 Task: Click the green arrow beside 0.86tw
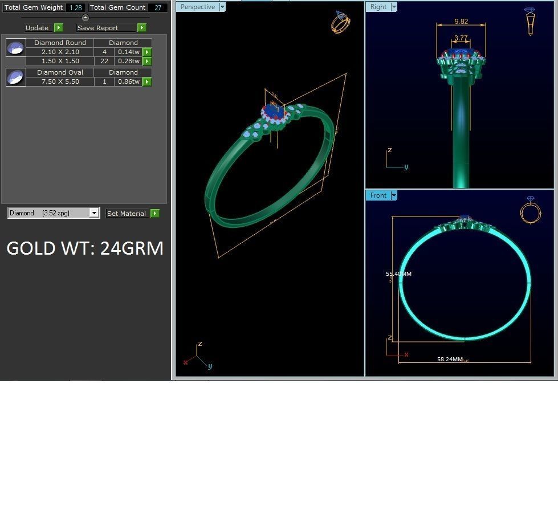147,82
